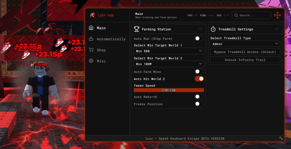The height and width of the screenshot is (149, 291).
Task: Open the Select Treadmill Type dropdown
Action: [245, 44]
